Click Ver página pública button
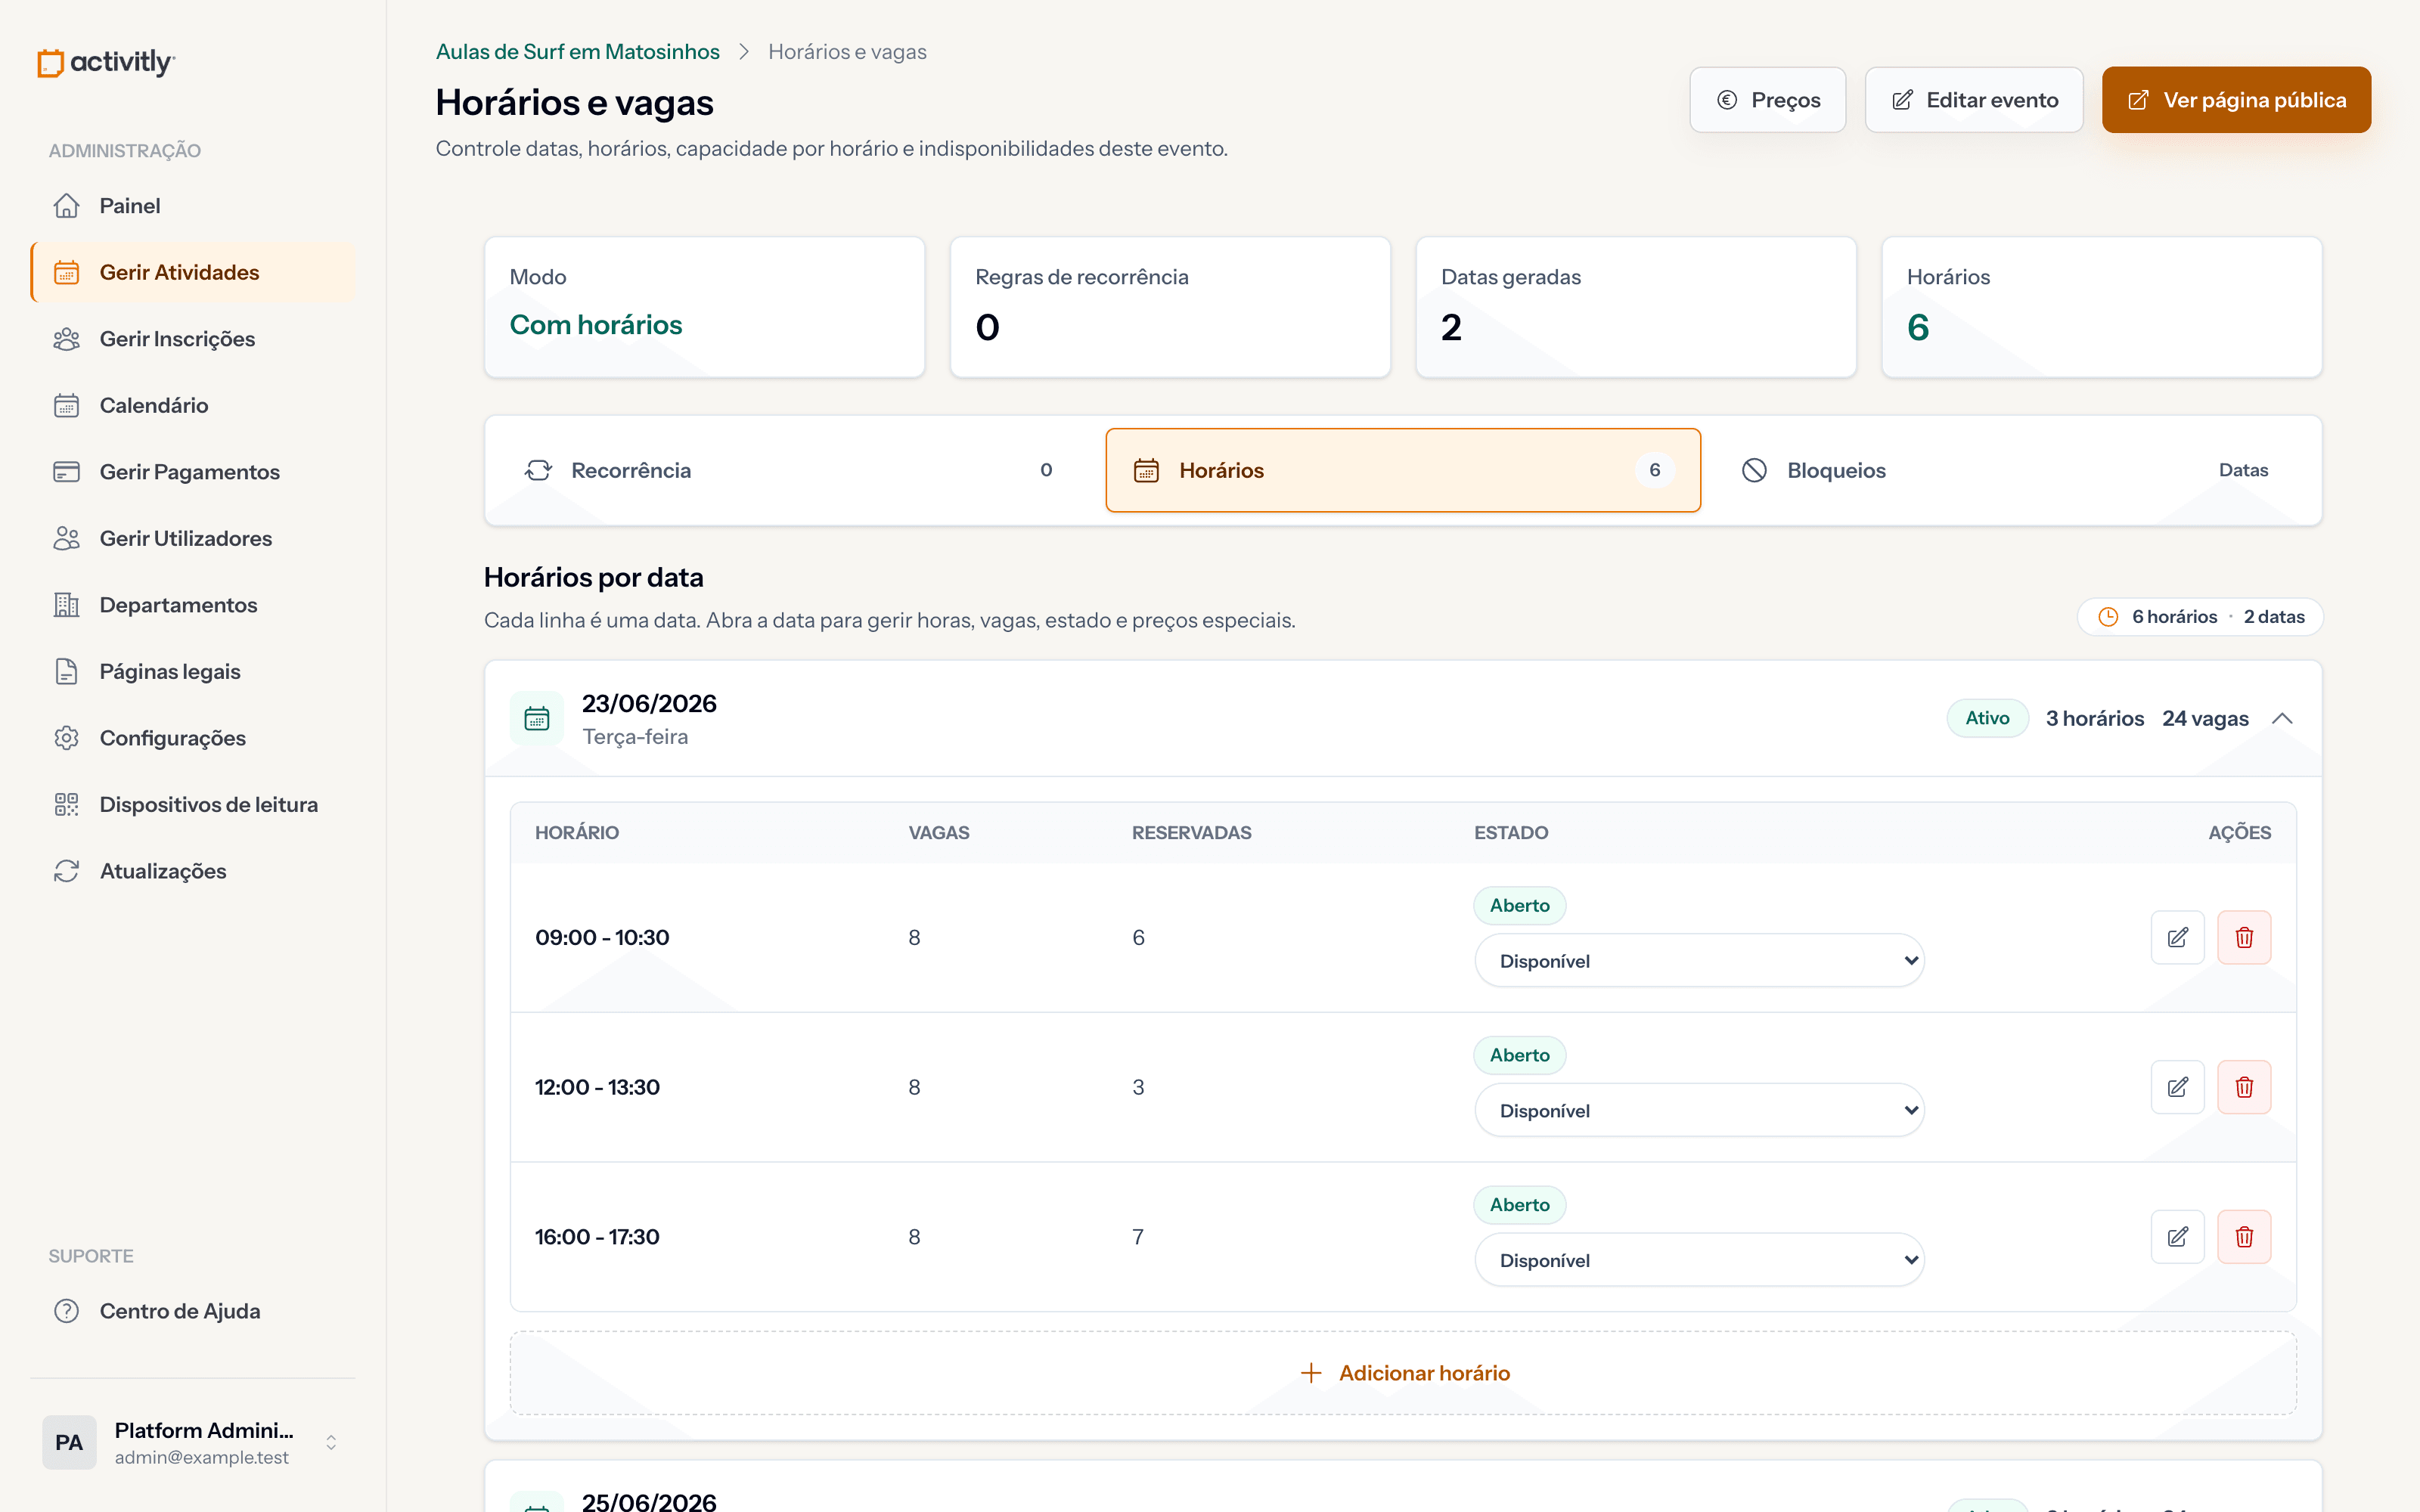The width and height of the screenshot is (2420, 1512). tap(2236, 100)
